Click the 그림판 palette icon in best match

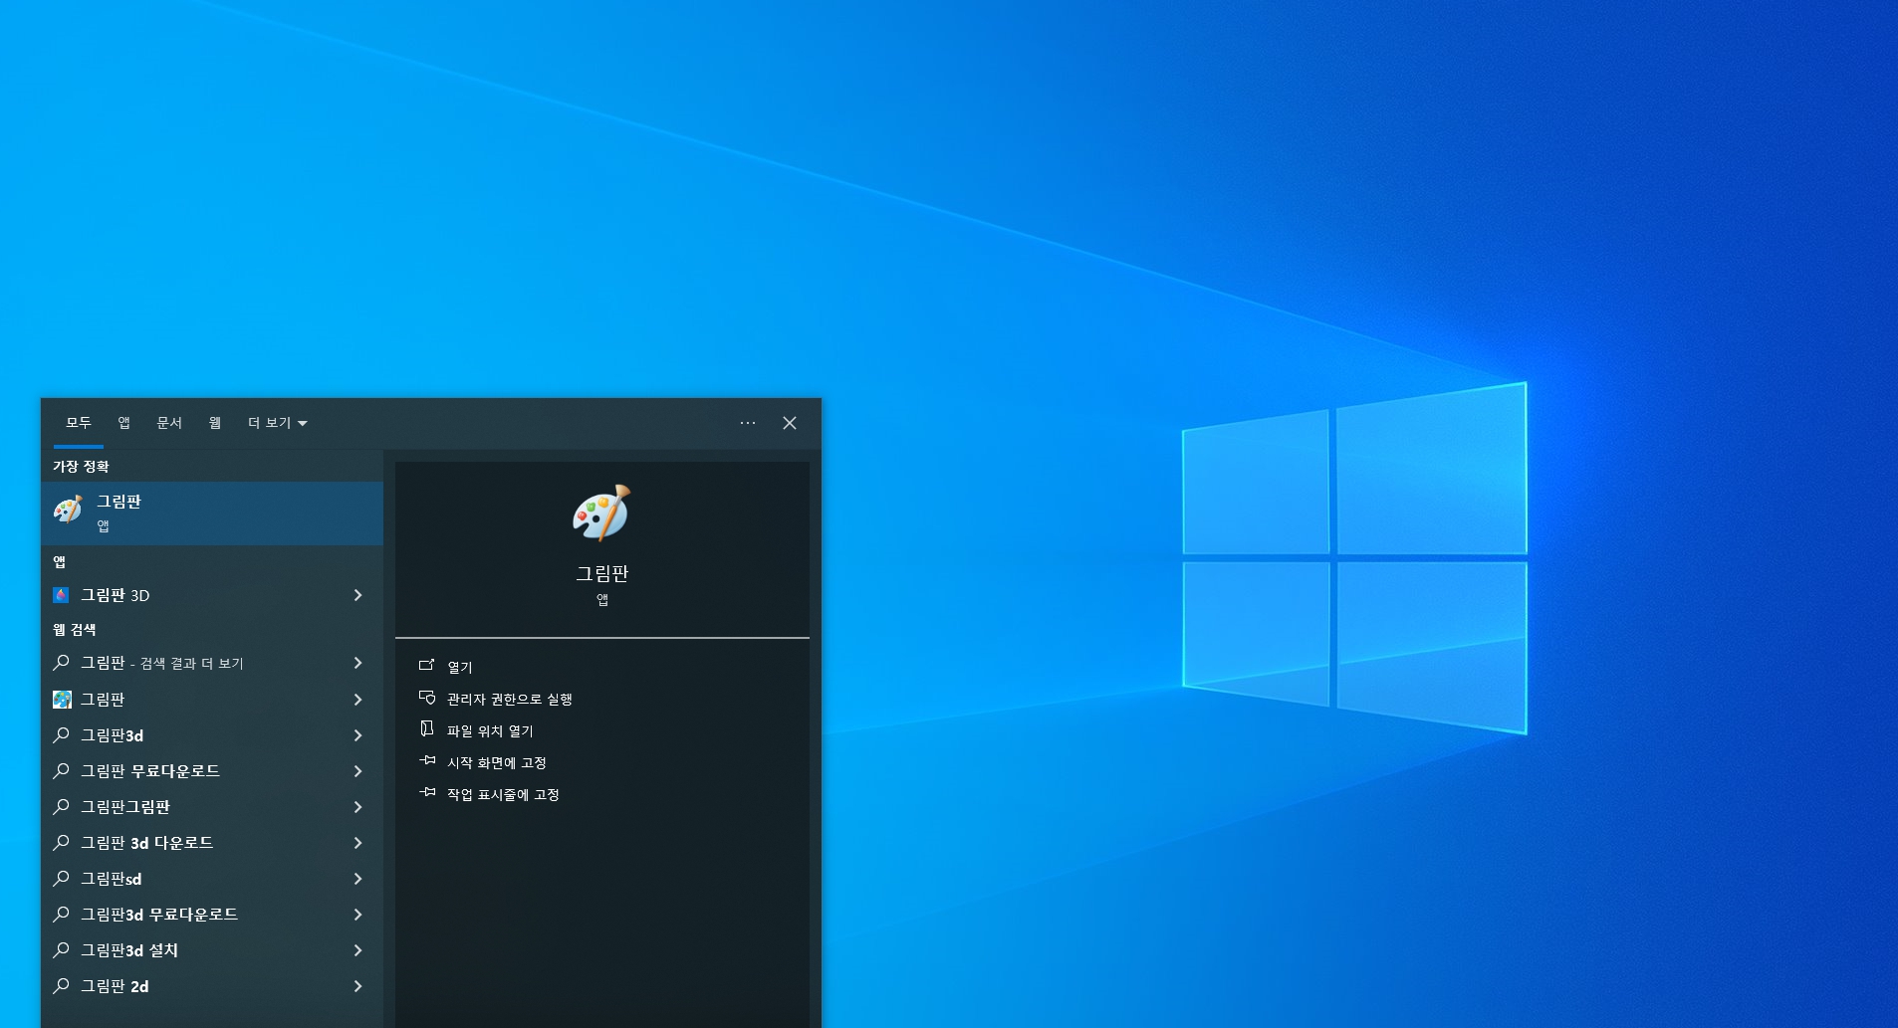[68, 510]
